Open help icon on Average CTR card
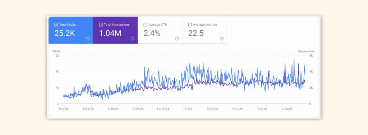The width and height of the screenshot is (368, 135). pyautogui.click(x=177, y=39)
